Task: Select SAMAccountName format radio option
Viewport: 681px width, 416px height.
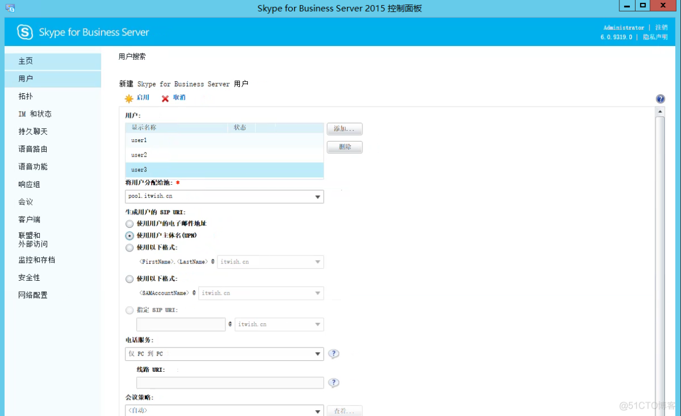Action: click(x=129, y=279)
